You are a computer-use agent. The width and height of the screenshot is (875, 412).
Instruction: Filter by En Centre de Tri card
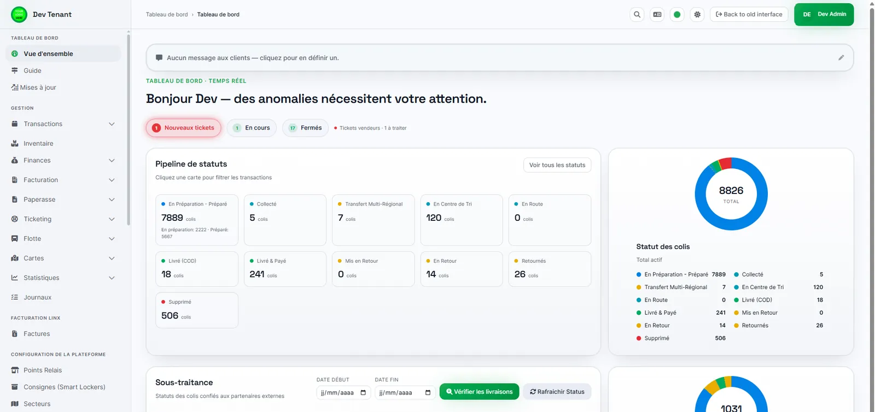(x=462, y=220)
